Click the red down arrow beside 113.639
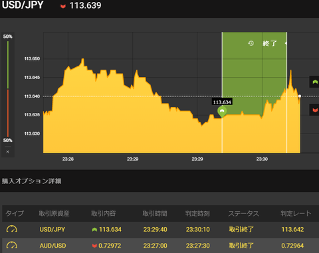 click(x=63, y=6)
